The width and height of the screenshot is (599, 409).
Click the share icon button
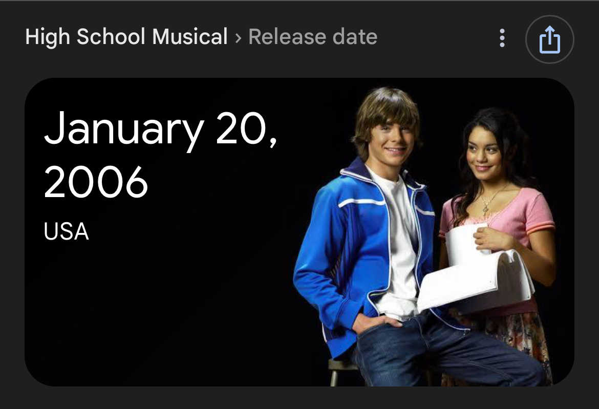550,39
